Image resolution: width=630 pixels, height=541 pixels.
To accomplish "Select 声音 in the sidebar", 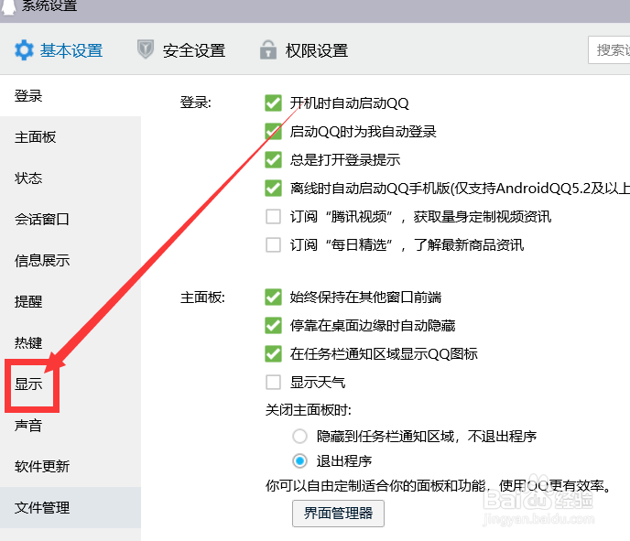I will pos(71,426).
